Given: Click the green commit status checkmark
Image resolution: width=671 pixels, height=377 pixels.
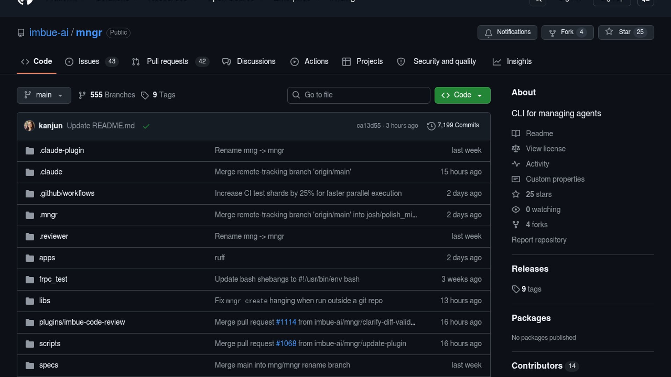Looking at the screenshot, I should (146, 126).
